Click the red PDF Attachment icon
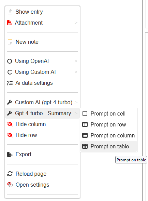 coord(10,23)
